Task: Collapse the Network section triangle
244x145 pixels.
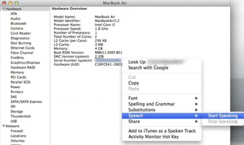Action: click(x=4, y=126)
